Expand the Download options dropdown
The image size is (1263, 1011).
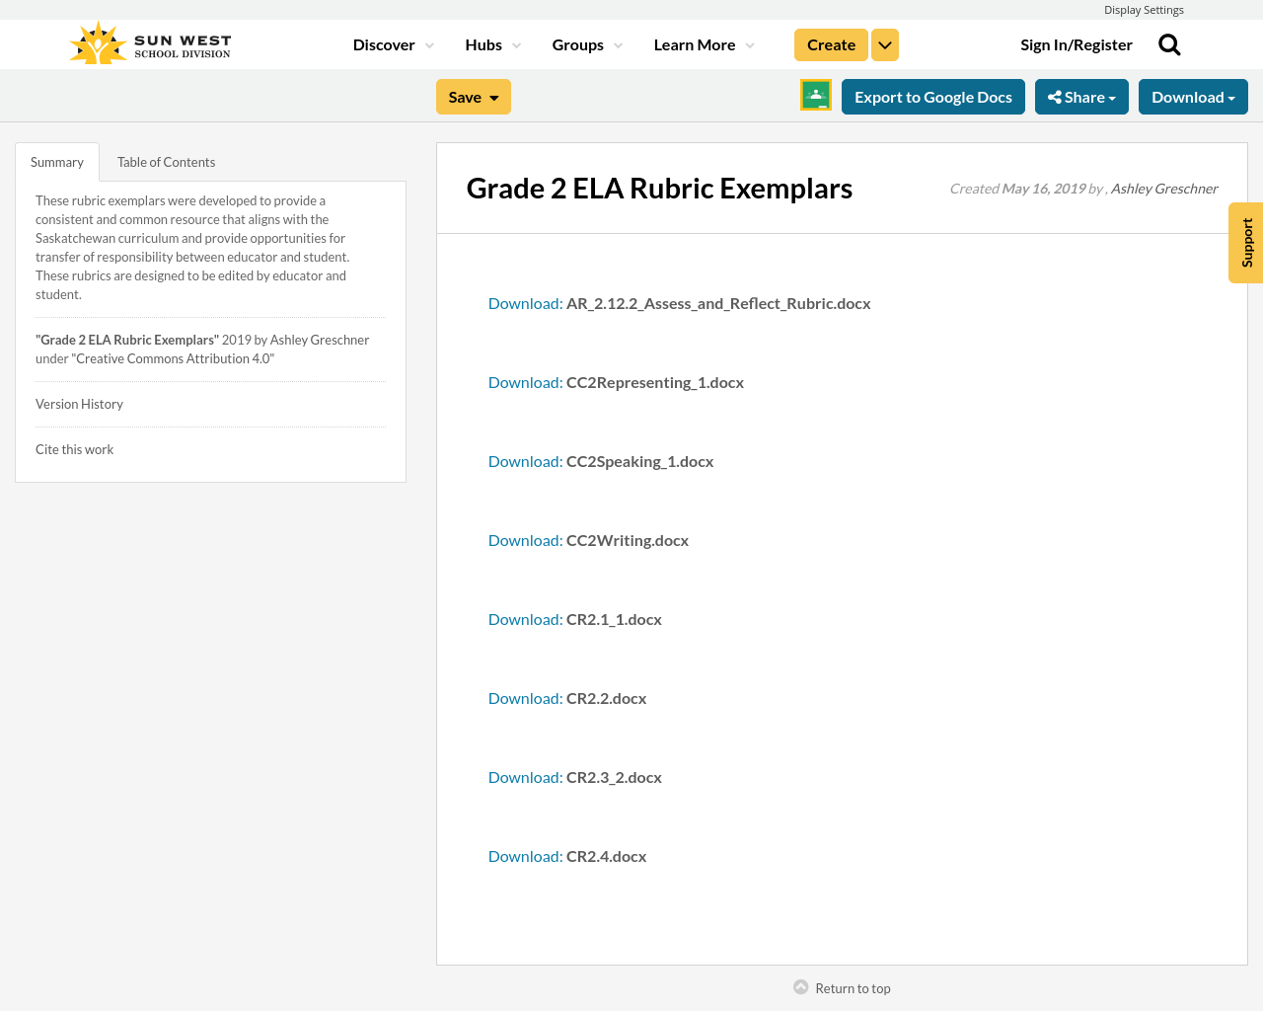click(x=1192, y=96)
